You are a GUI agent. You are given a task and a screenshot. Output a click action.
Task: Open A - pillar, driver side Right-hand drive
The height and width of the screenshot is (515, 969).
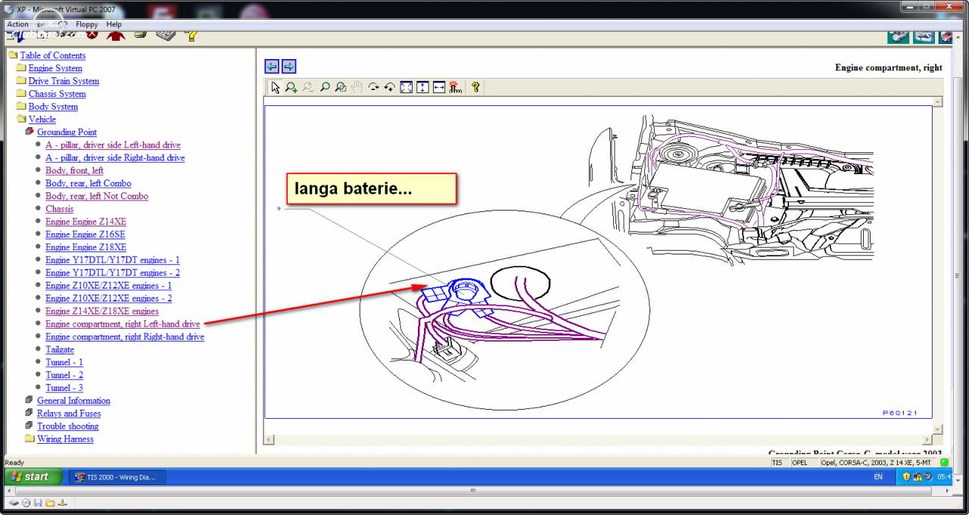[x=115, y=158]
